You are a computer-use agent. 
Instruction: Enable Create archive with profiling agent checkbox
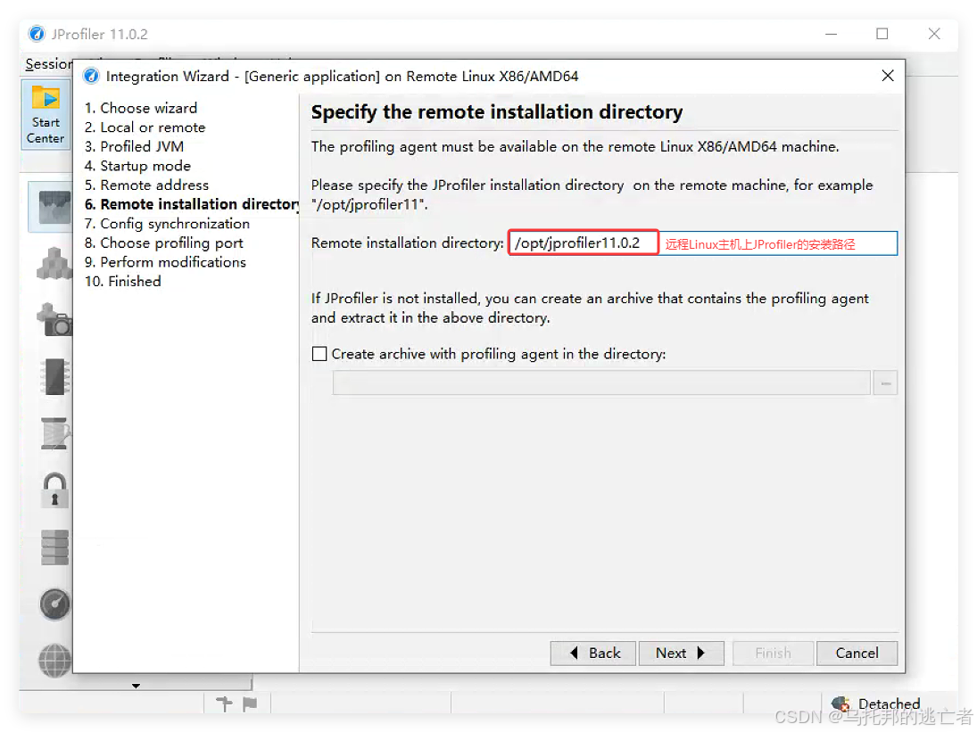coord(319,354)
